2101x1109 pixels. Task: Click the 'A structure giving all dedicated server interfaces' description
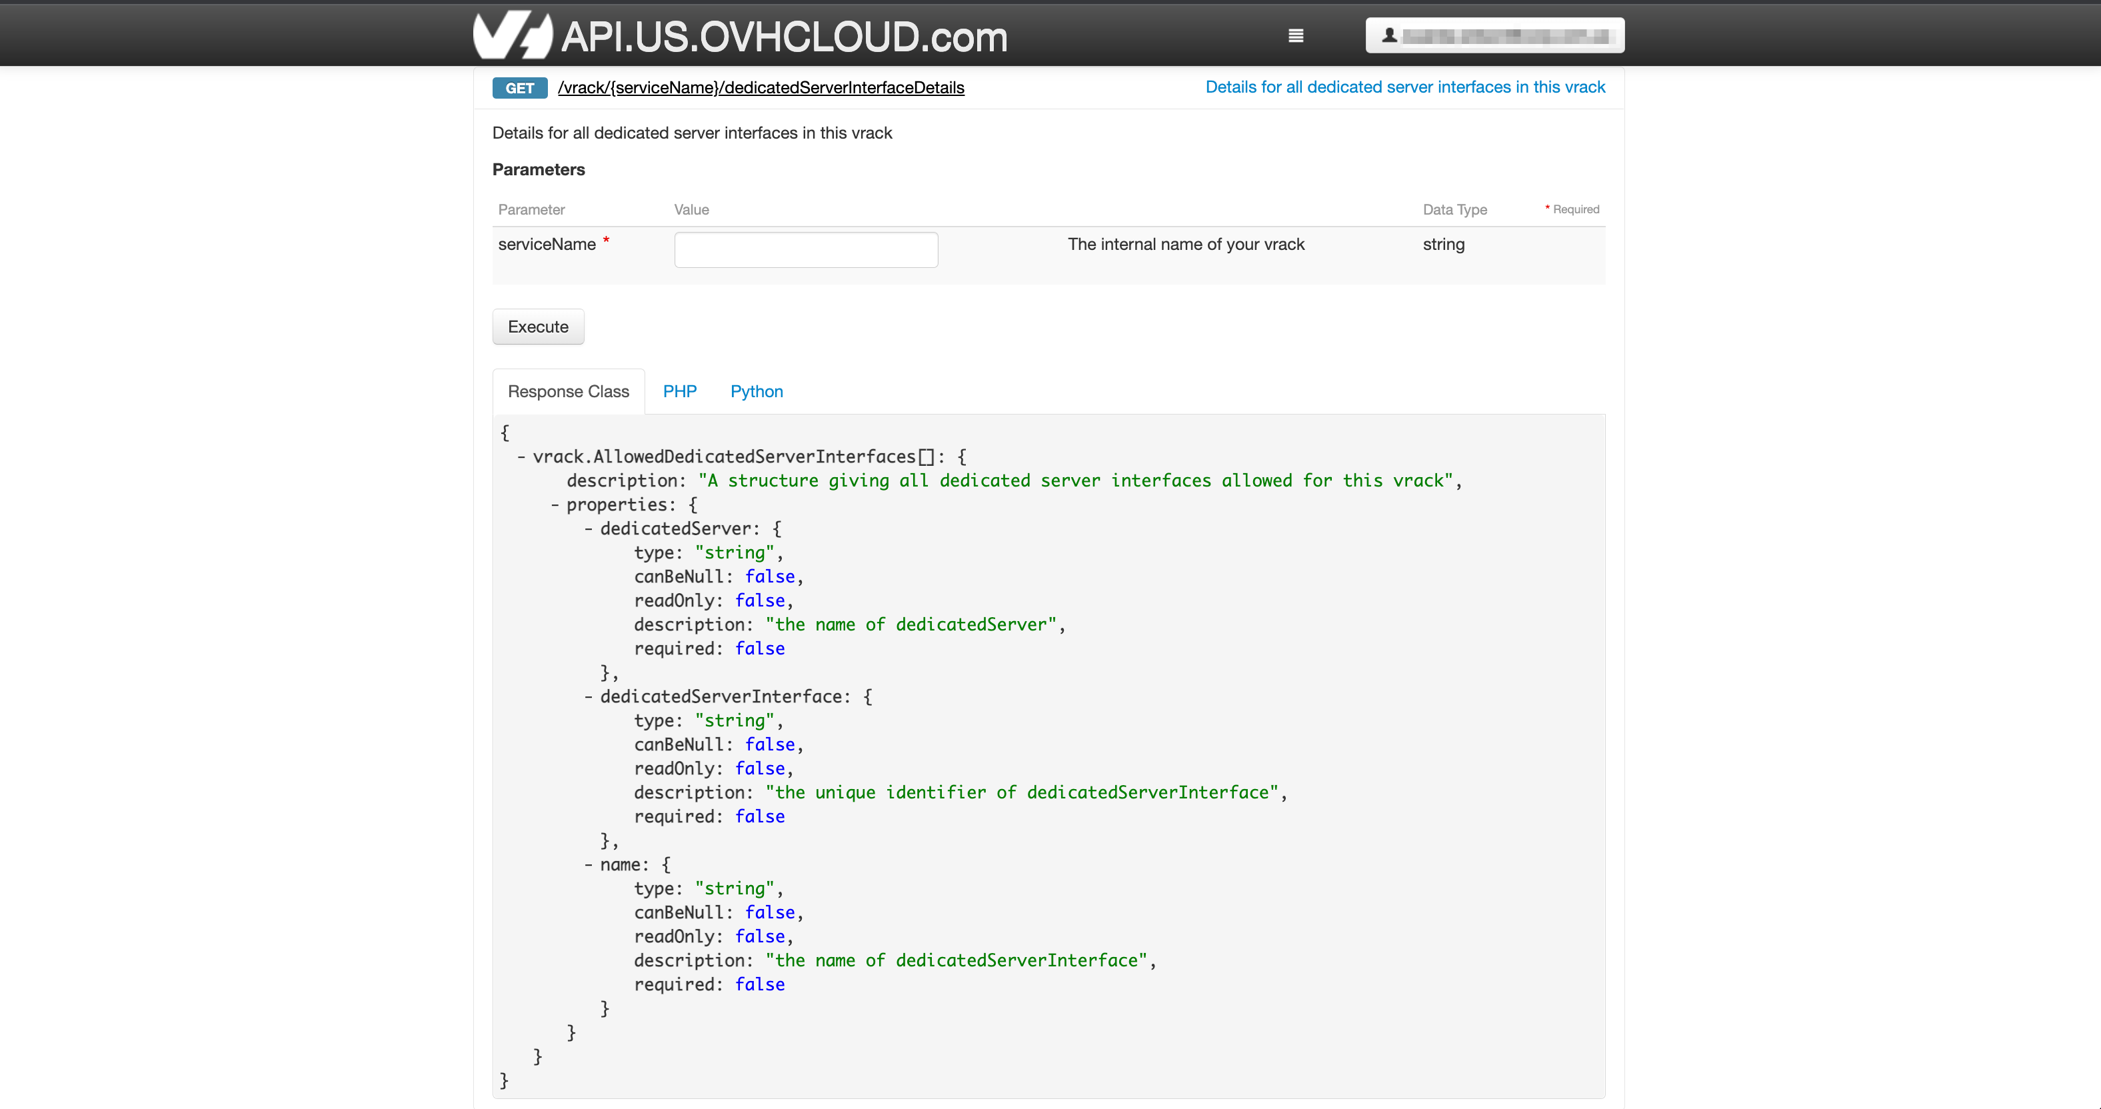(x=1076, y=481)
